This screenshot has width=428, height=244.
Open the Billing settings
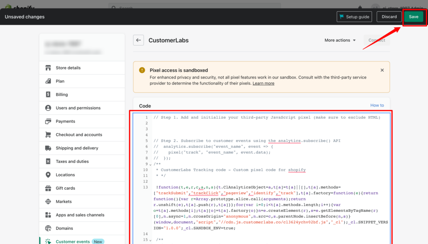coord(82,94)
